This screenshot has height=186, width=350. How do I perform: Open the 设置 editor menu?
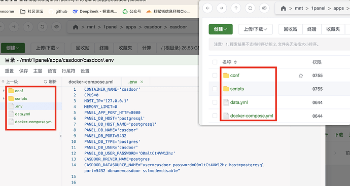[x=85, y=71]
